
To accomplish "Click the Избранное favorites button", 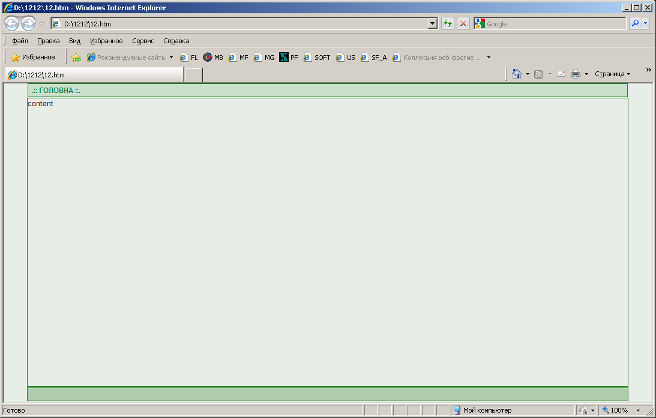I will click(x=33, y=58).
